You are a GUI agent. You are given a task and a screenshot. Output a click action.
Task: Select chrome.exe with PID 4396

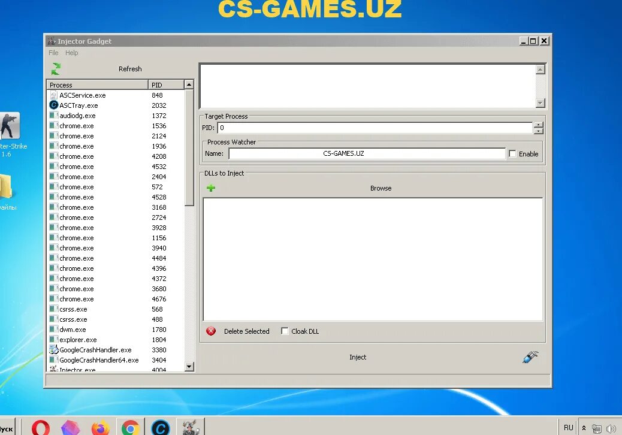116,268
